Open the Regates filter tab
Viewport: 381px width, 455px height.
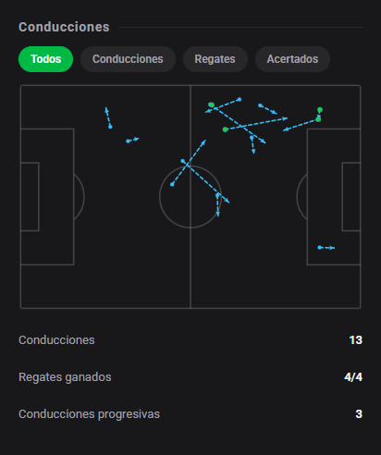coord(215,59)
